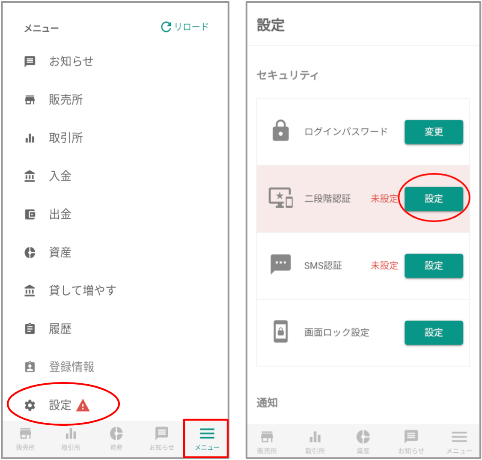Click the pie chart icon beside 資産 in list

30,252
